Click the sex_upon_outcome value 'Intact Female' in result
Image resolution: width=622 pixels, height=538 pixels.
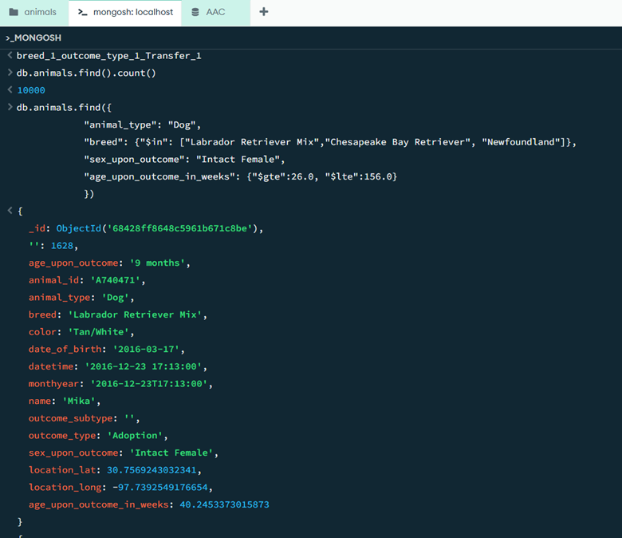[171, 453]
